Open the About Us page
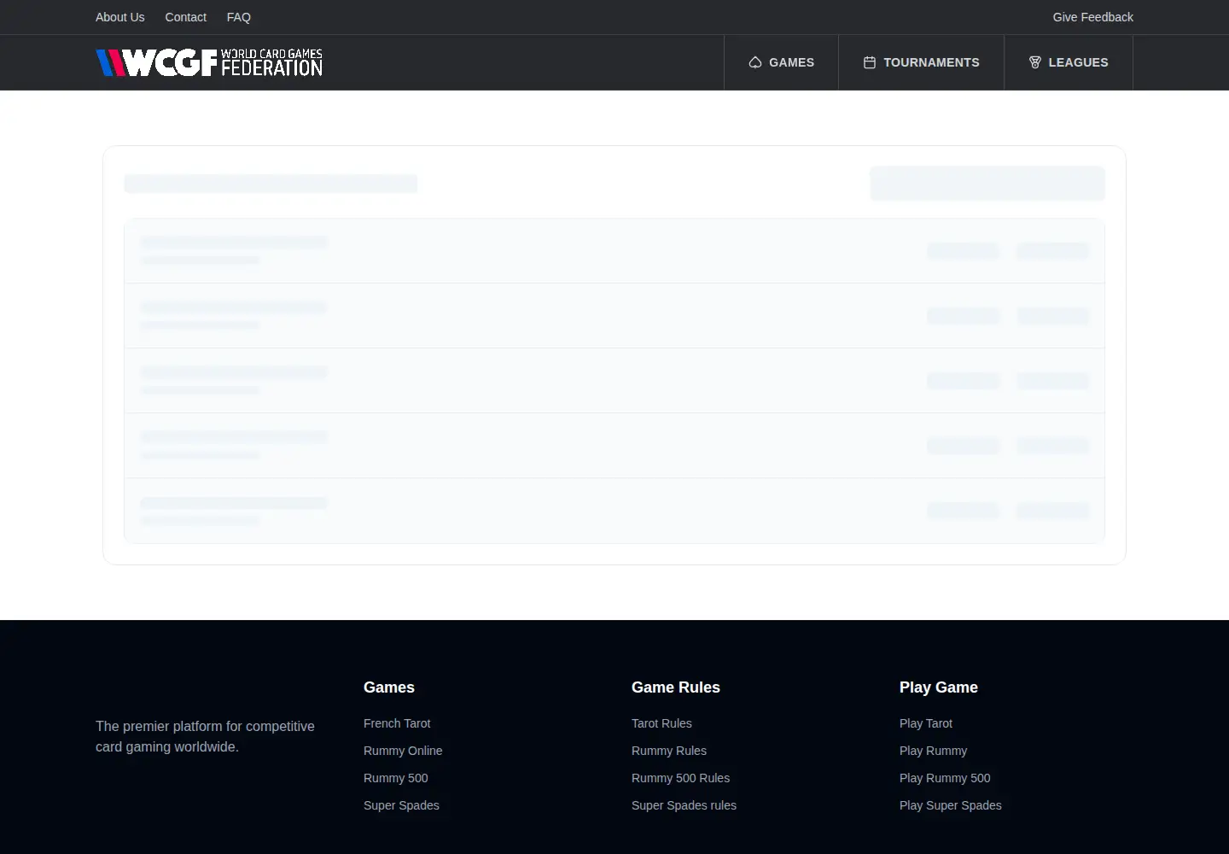The width and height of the screenshot is (1229, 854). (x=119, y=17)
